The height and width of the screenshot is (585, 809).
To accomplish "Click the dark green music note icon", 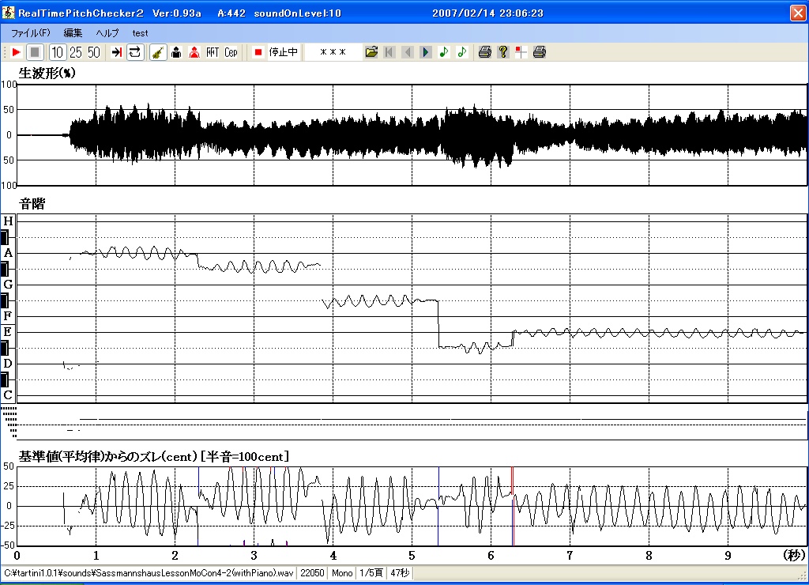I will [444, 52].
